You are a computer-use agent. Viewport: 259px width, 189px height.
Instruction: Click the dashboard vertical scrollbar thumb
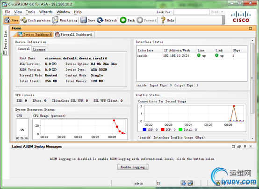tap(252, 78)
